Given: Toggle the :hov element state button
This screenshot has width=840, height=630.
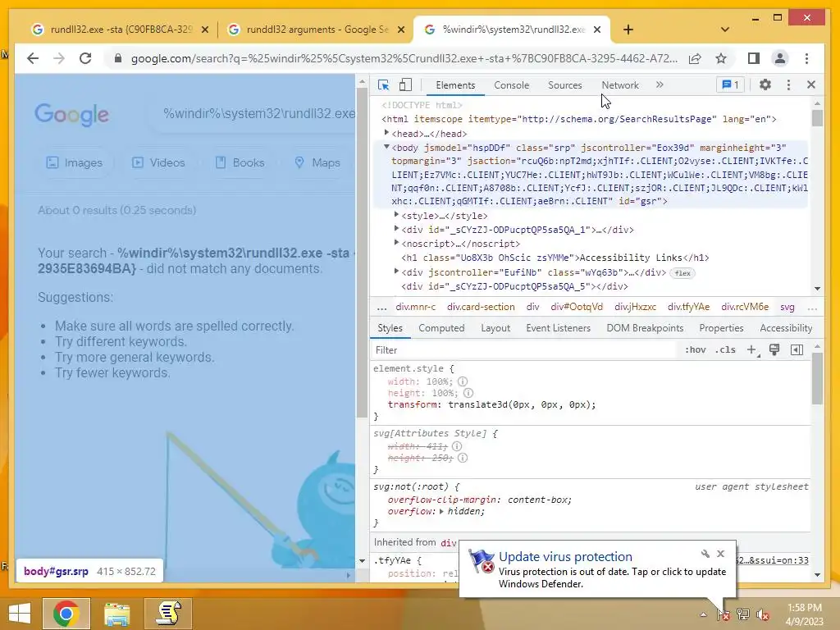Looking at the screenshot, I should coord(696,349).
